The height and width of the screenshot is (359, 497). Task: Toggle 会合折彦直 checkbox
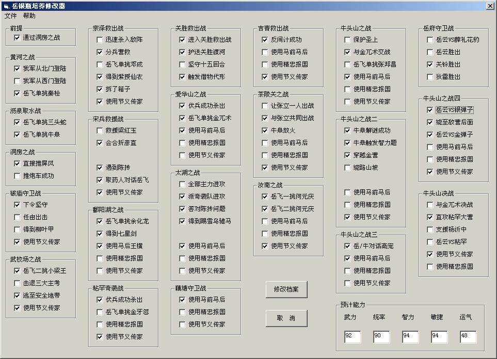[100, 143]
